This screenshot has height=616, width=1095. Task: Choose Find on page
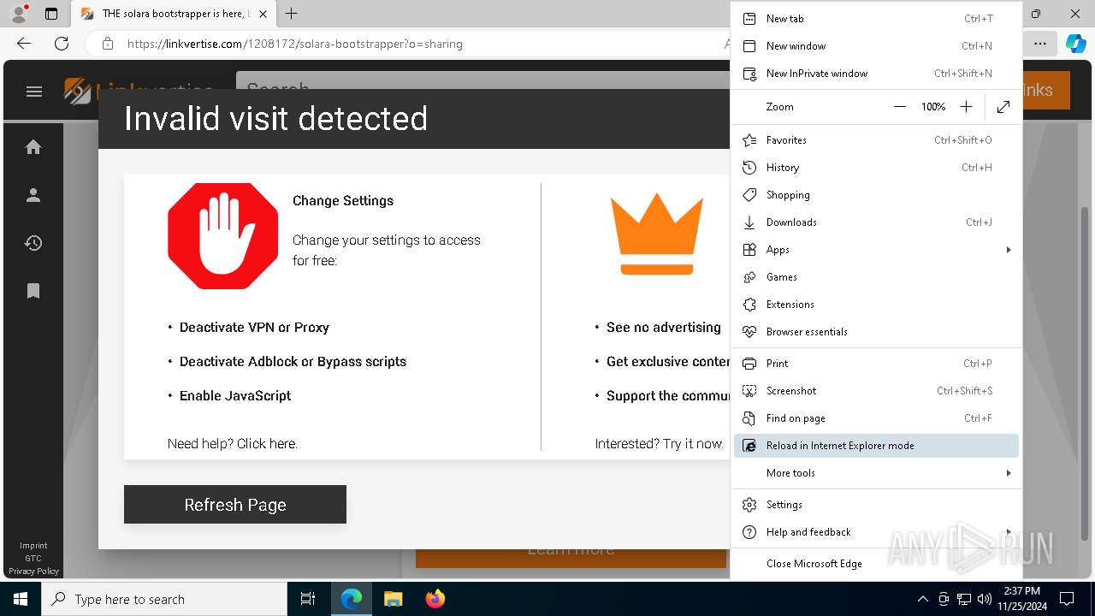pyautogui.click(x=876, y=418)
